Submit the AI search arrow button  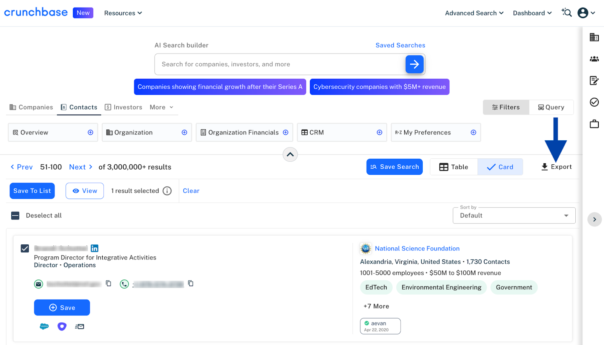(414, 64)
